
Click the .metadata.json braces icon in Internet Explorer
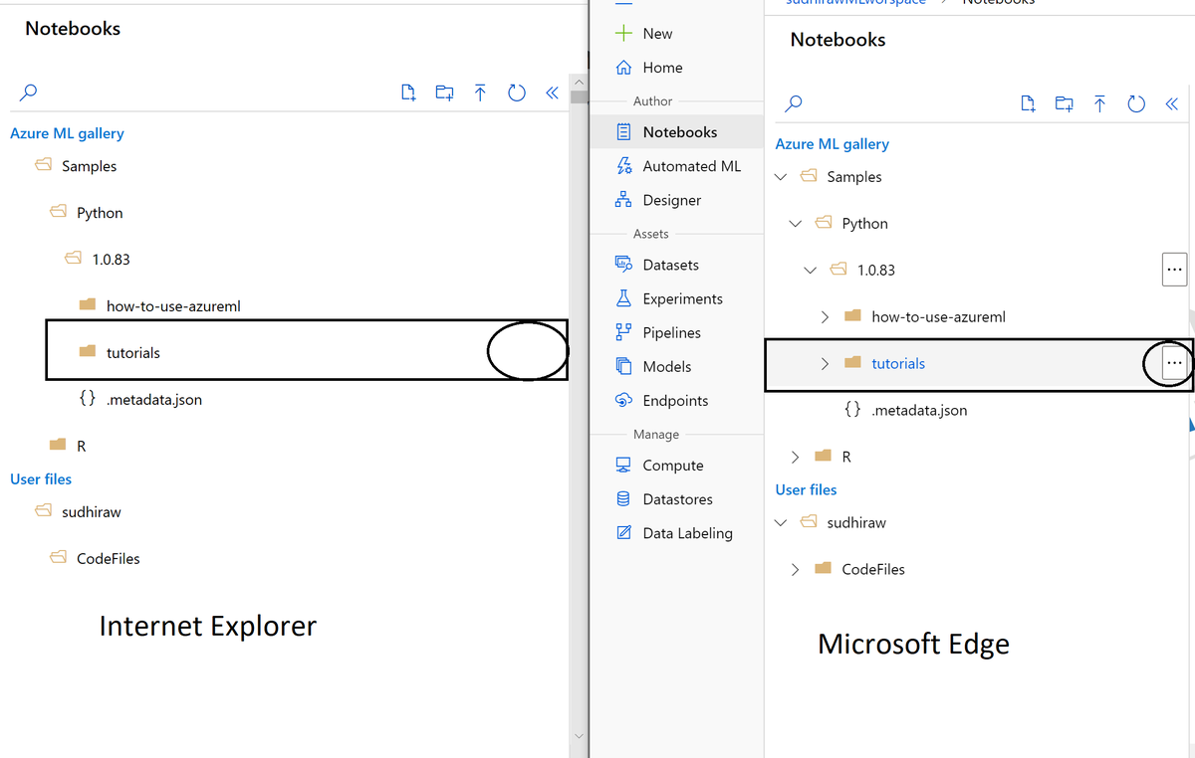tap(88, 399)
